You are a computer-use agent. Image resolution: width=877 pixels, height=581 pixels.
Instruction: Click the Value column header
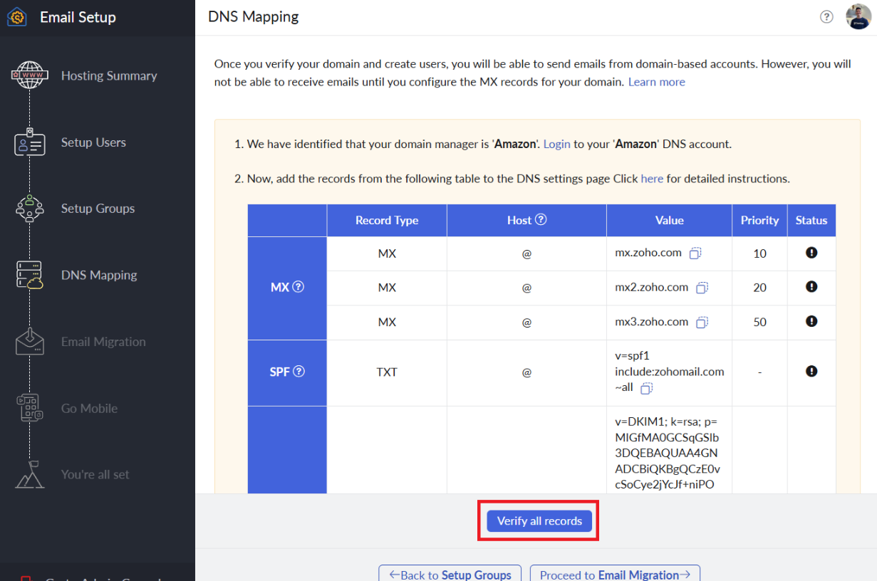coord(669,220)
